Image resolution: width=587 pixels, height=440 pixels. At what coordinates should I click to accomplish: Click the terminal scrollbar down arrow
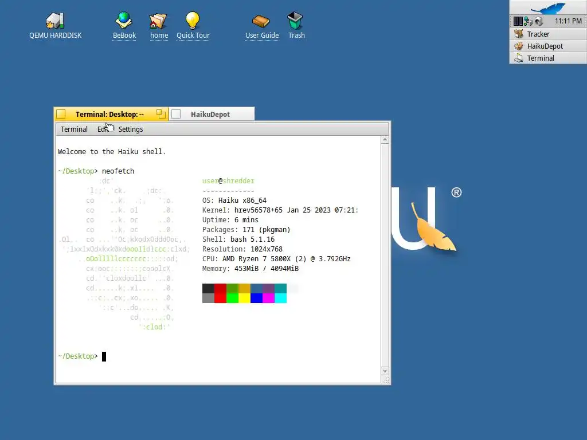pyautogui.click(x=385, y=371)
